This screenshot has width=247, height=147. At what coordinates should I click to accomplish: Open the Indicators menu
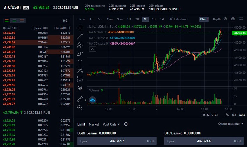[178, 19]
